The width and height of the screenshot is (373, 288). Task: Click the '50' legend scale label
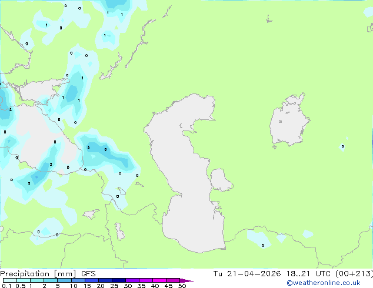(x=182, y=286)
